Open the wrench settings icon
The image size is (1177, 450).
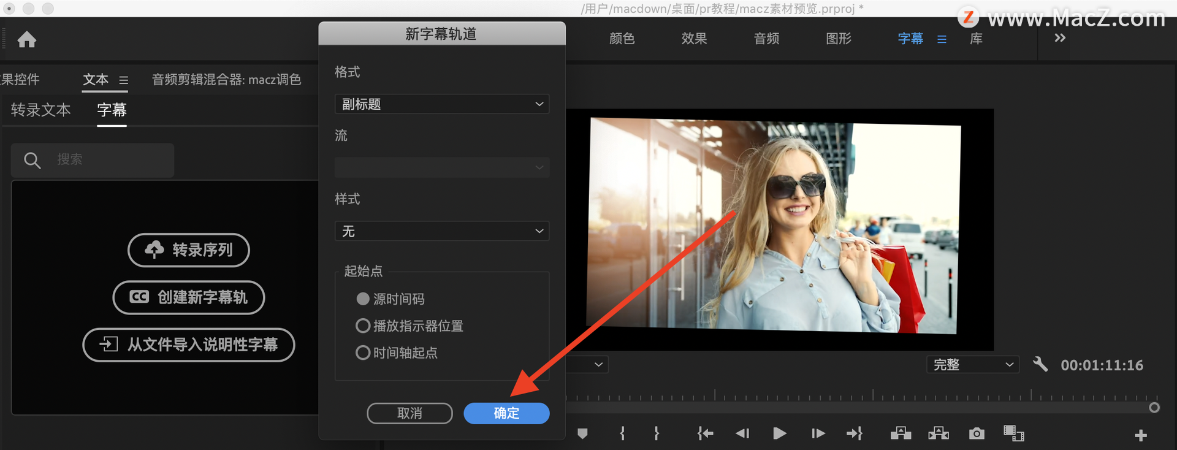1040,364
